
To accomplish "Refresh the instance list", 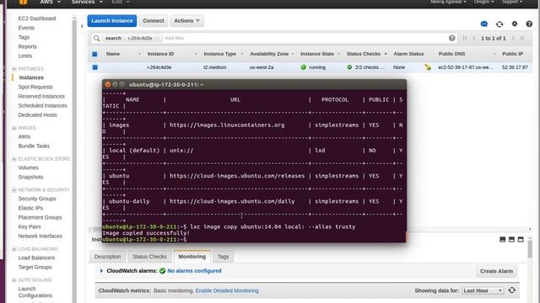I will (499, 24).
